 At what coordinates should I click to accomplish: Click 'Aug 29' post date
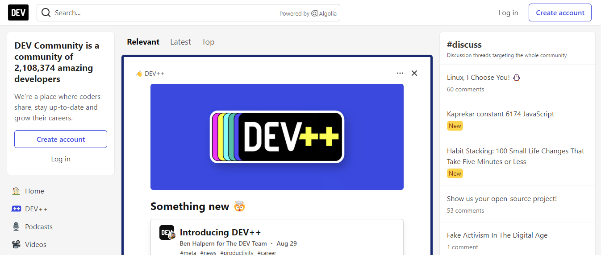click(287, 243)
